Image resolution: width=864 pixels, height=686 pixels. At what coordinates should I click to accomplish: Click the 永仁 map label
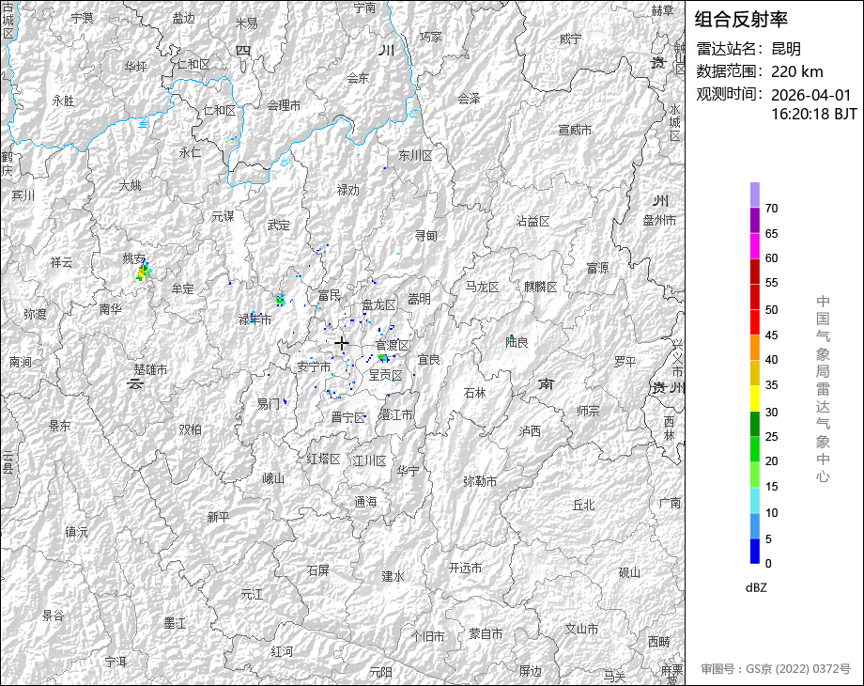(x=190, y=152)
